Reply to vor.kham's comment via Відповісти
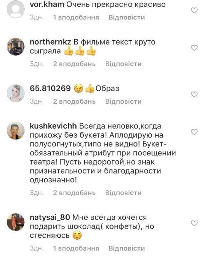The image size is (210, 256). pyautogui.click(x=127, y=17)
